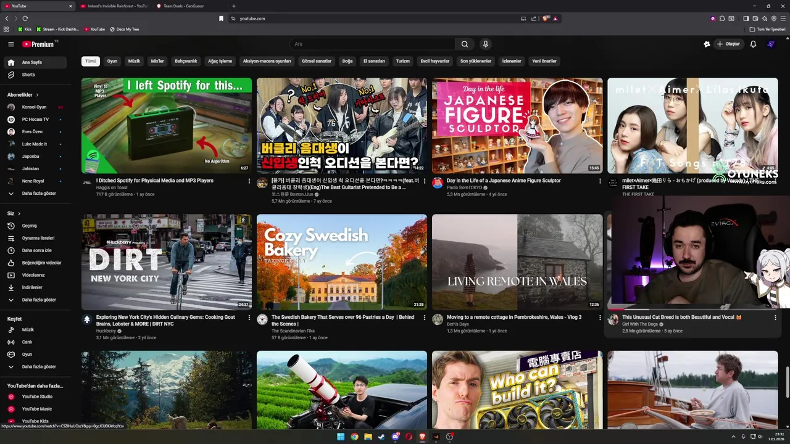Open the Abonelikler section chevron
Image resolution: width=790 pixels, height=444 pixels.
tap(37, 95)
